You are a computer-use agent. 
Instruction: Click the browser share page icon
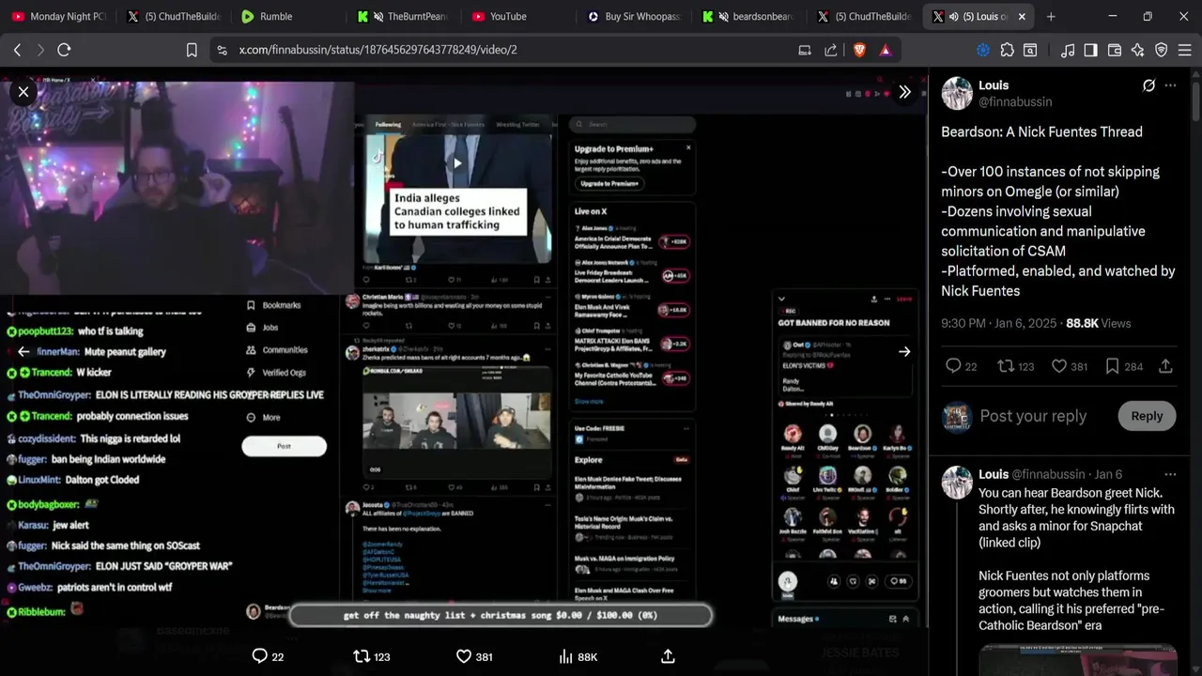click(x=831, y=50)
